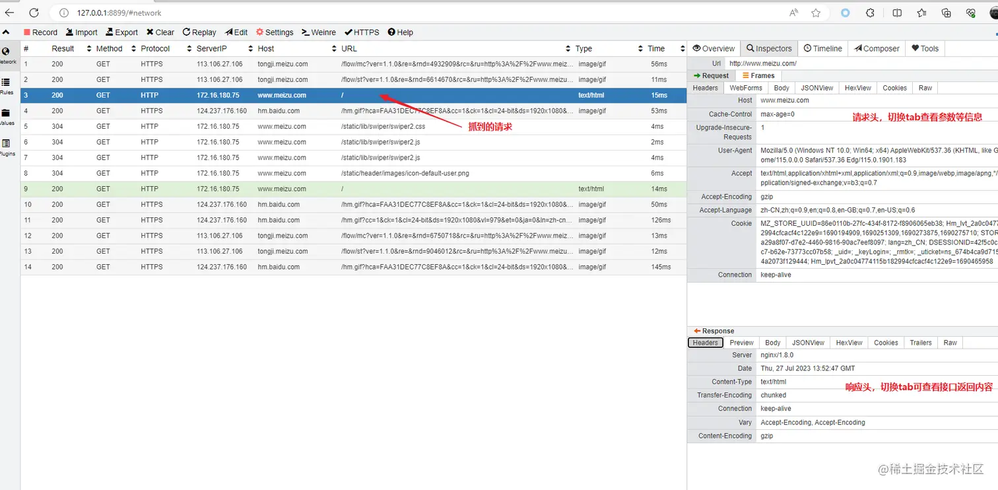Sort requests by the ServerIP column
This screenshot has width=998, height=490.
pos(225,49)
